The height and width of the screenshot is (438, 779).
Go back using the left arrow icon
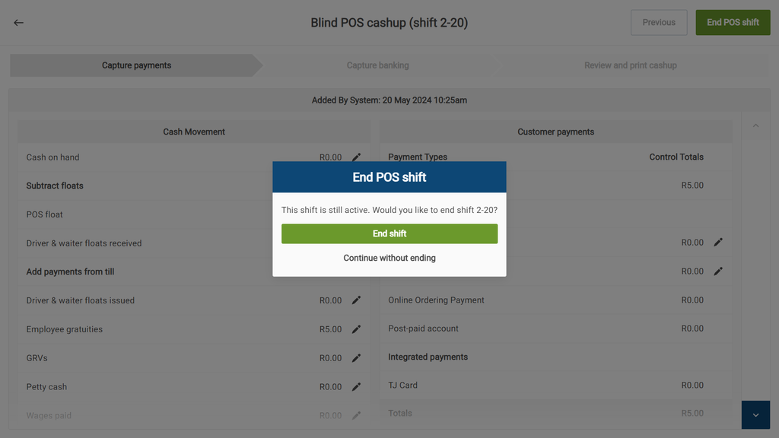[19, 23]
